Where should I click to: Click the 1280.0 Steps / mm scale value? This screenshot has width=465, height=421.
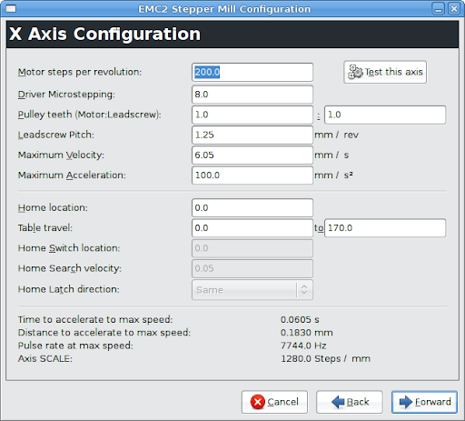[325, 359]
